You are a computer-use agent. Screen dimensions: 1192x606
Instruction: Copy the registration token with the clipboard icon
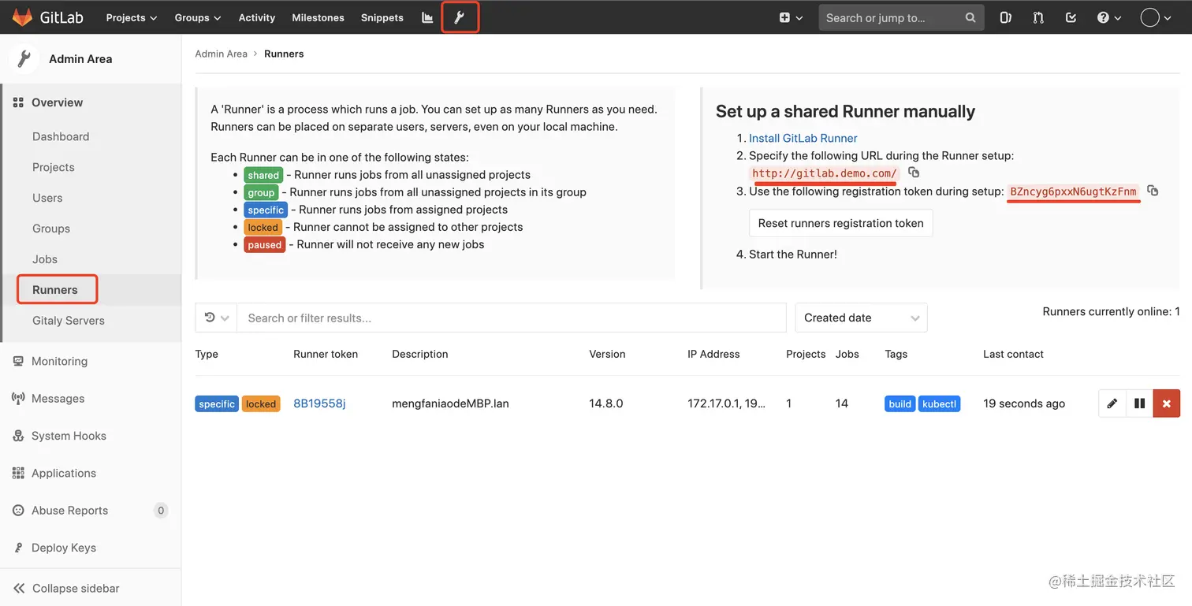point(1153,190)
